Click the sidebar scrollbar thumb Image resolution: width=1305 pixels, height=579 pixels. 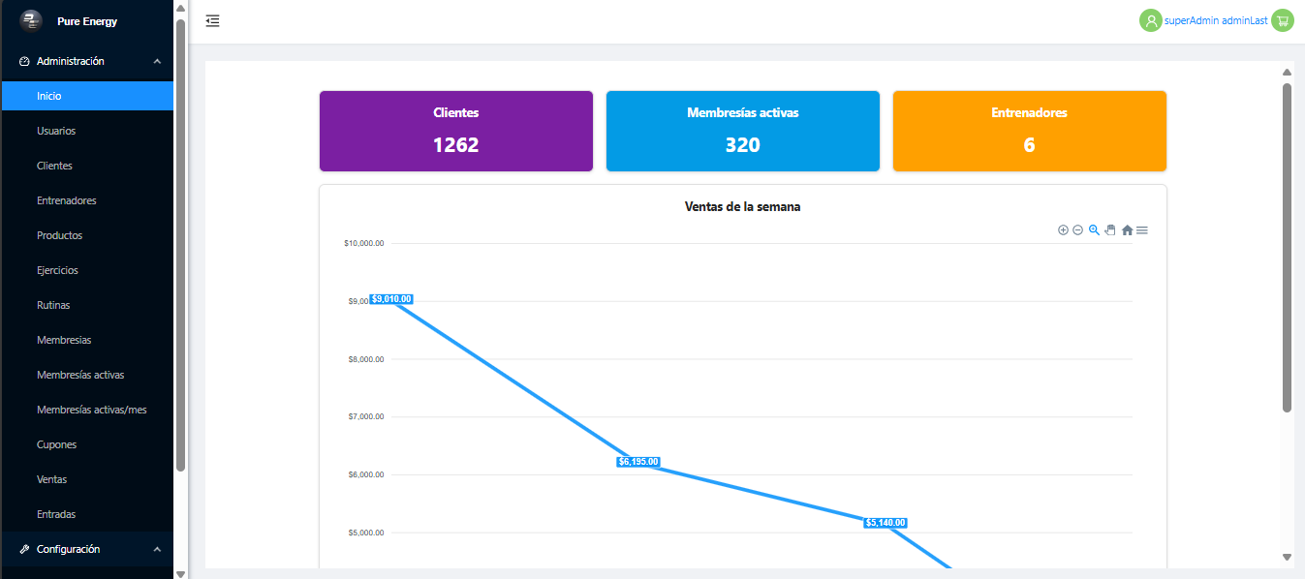180,245
